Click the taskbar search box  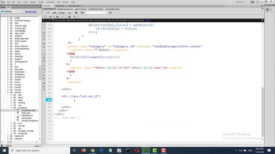point(39,150)
